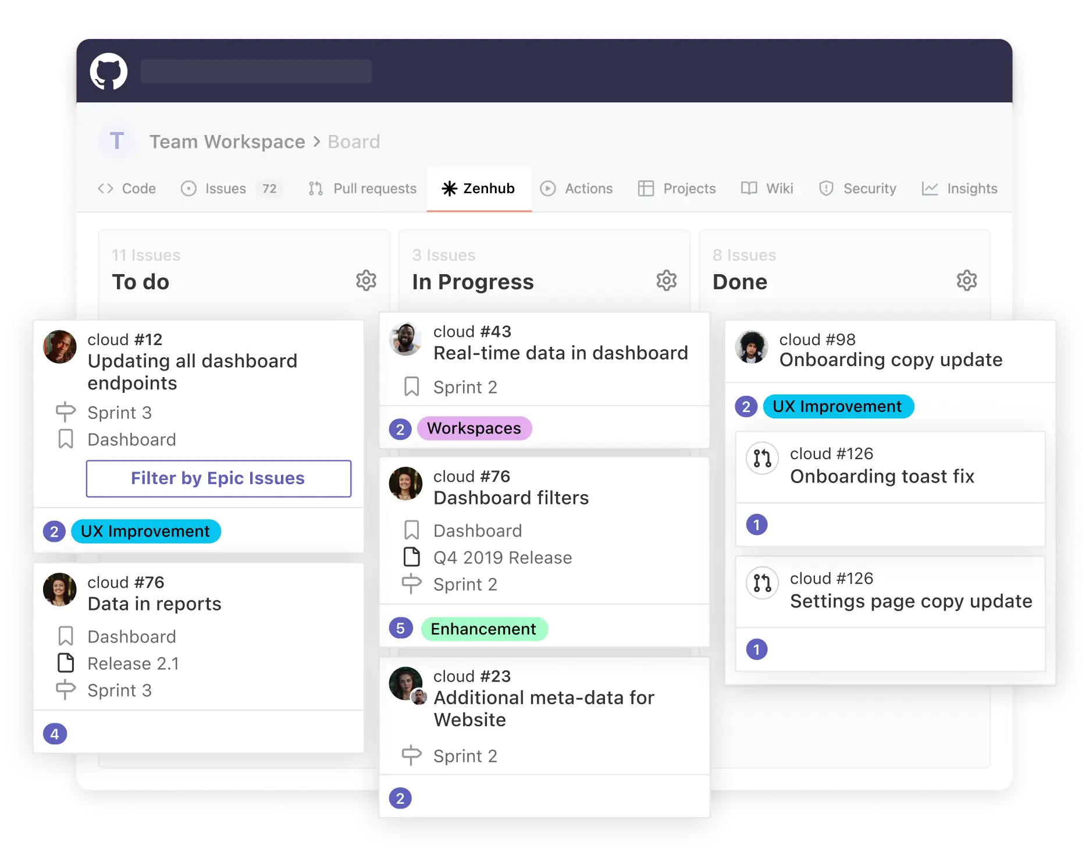The height and width of the screenshot is (859, 1089).
Task: Click the Q4 2019 Release document icon
Action: [x=412, y=557]
